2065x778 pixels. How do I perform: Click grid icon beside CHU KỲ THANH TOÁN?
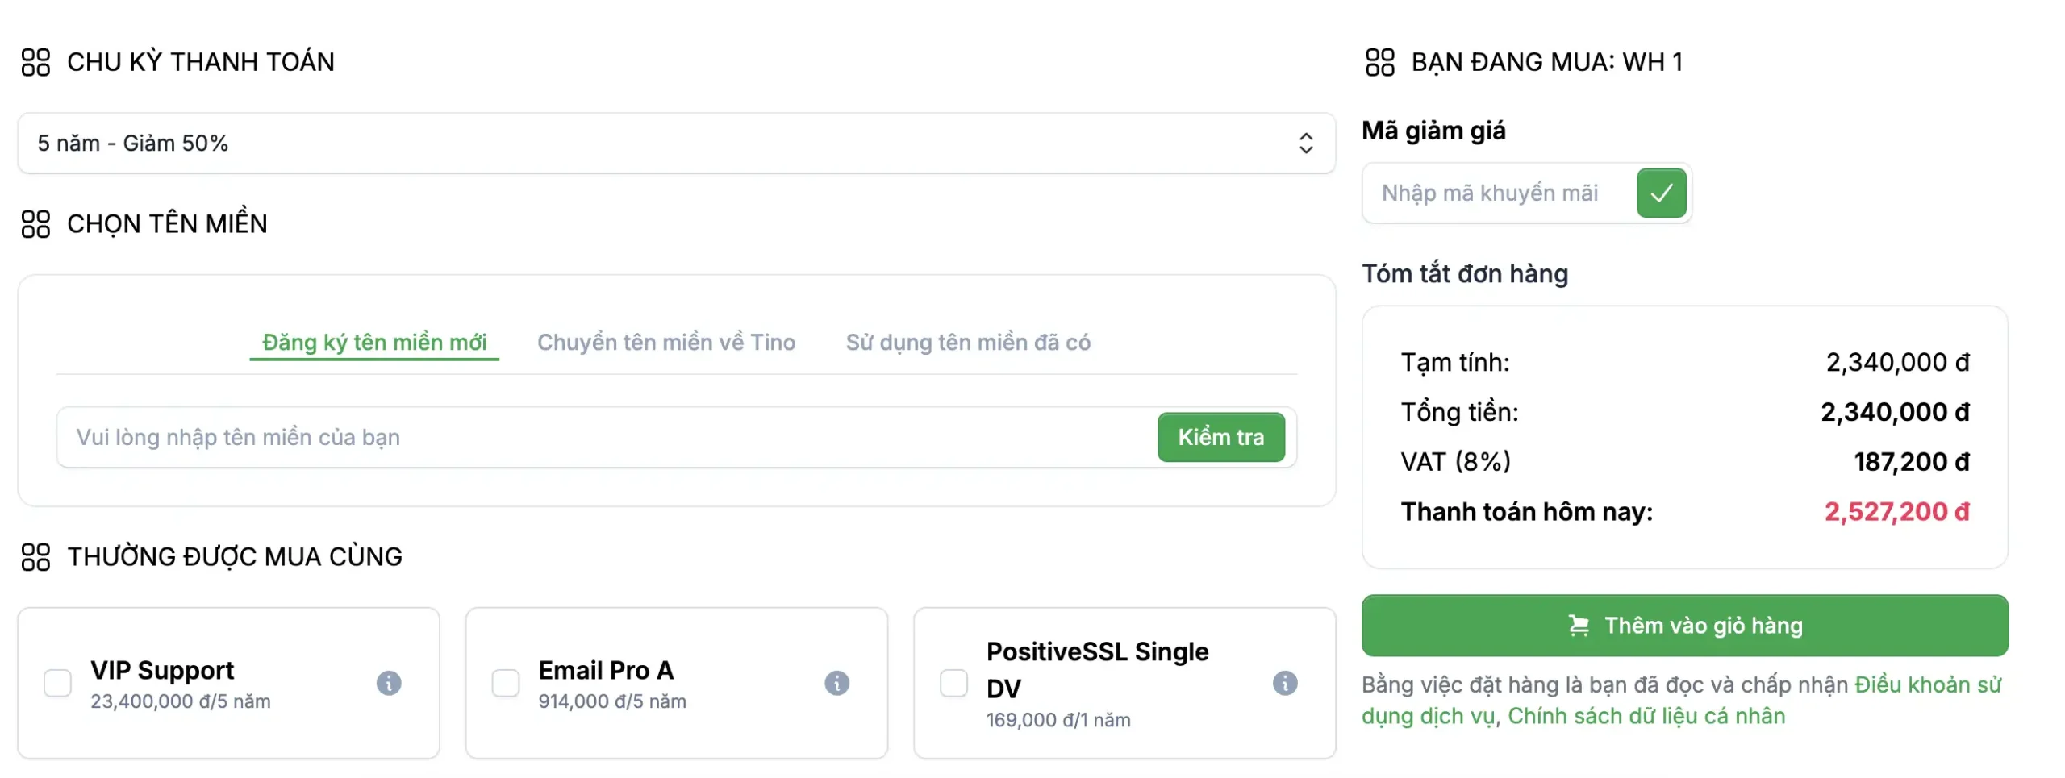[35, 62]
